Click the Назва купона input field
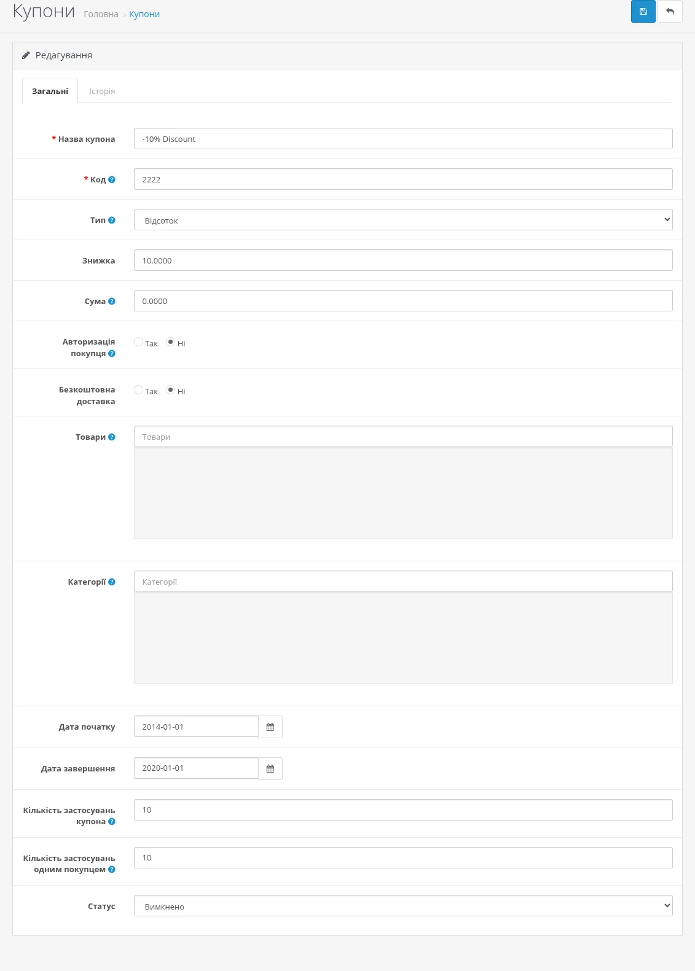 pos(403,139)
